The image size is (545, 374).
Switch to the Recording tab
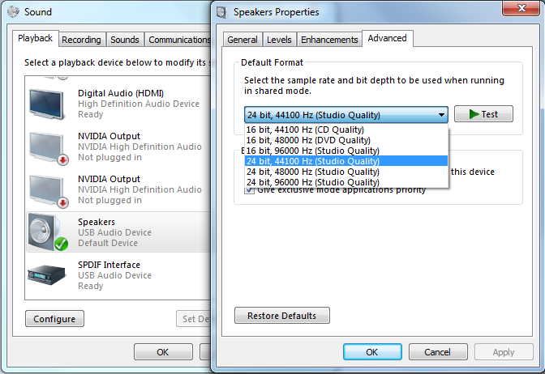(x=81, y=40)
